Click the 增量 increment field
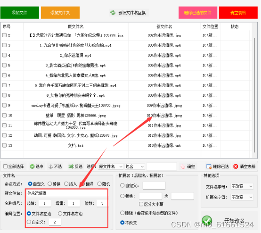 (74, 203)
